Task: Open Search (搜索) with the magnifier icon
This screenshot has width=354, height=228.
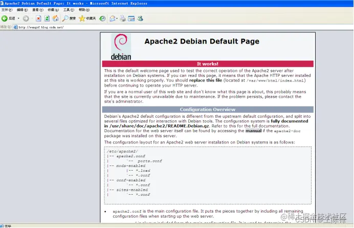Action: (x=69, y=18)
